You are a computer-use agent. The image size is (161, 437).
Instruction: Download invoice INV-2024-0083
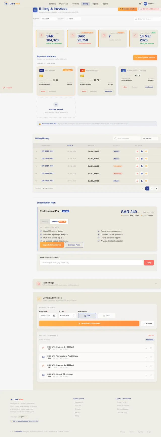point(137,166)
